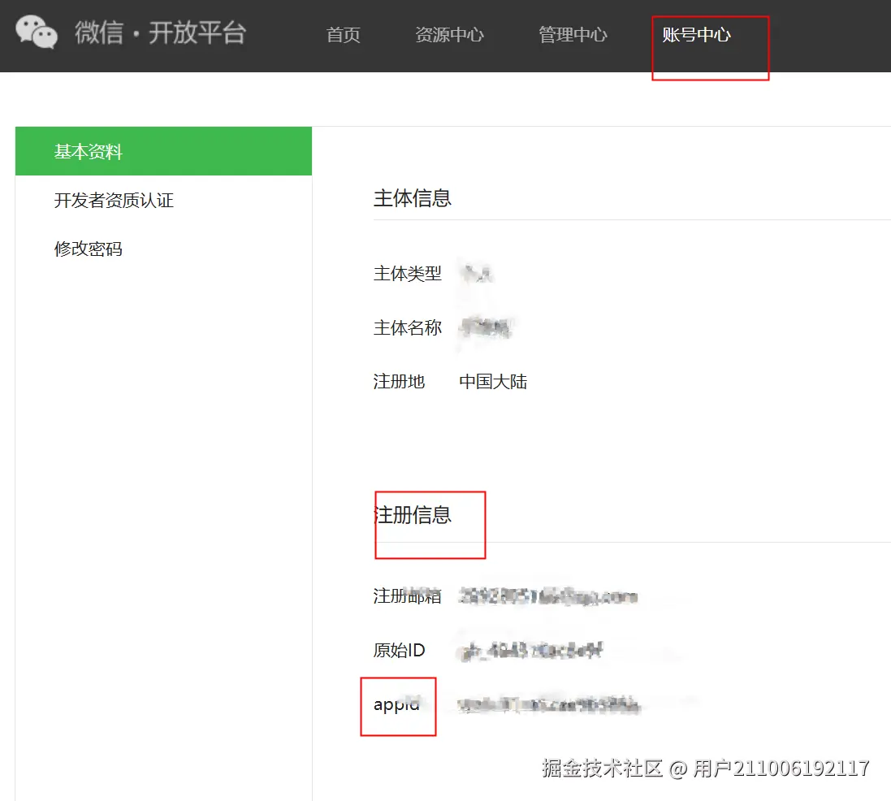Open 修改密码 in the sidebar

[88, 249]
